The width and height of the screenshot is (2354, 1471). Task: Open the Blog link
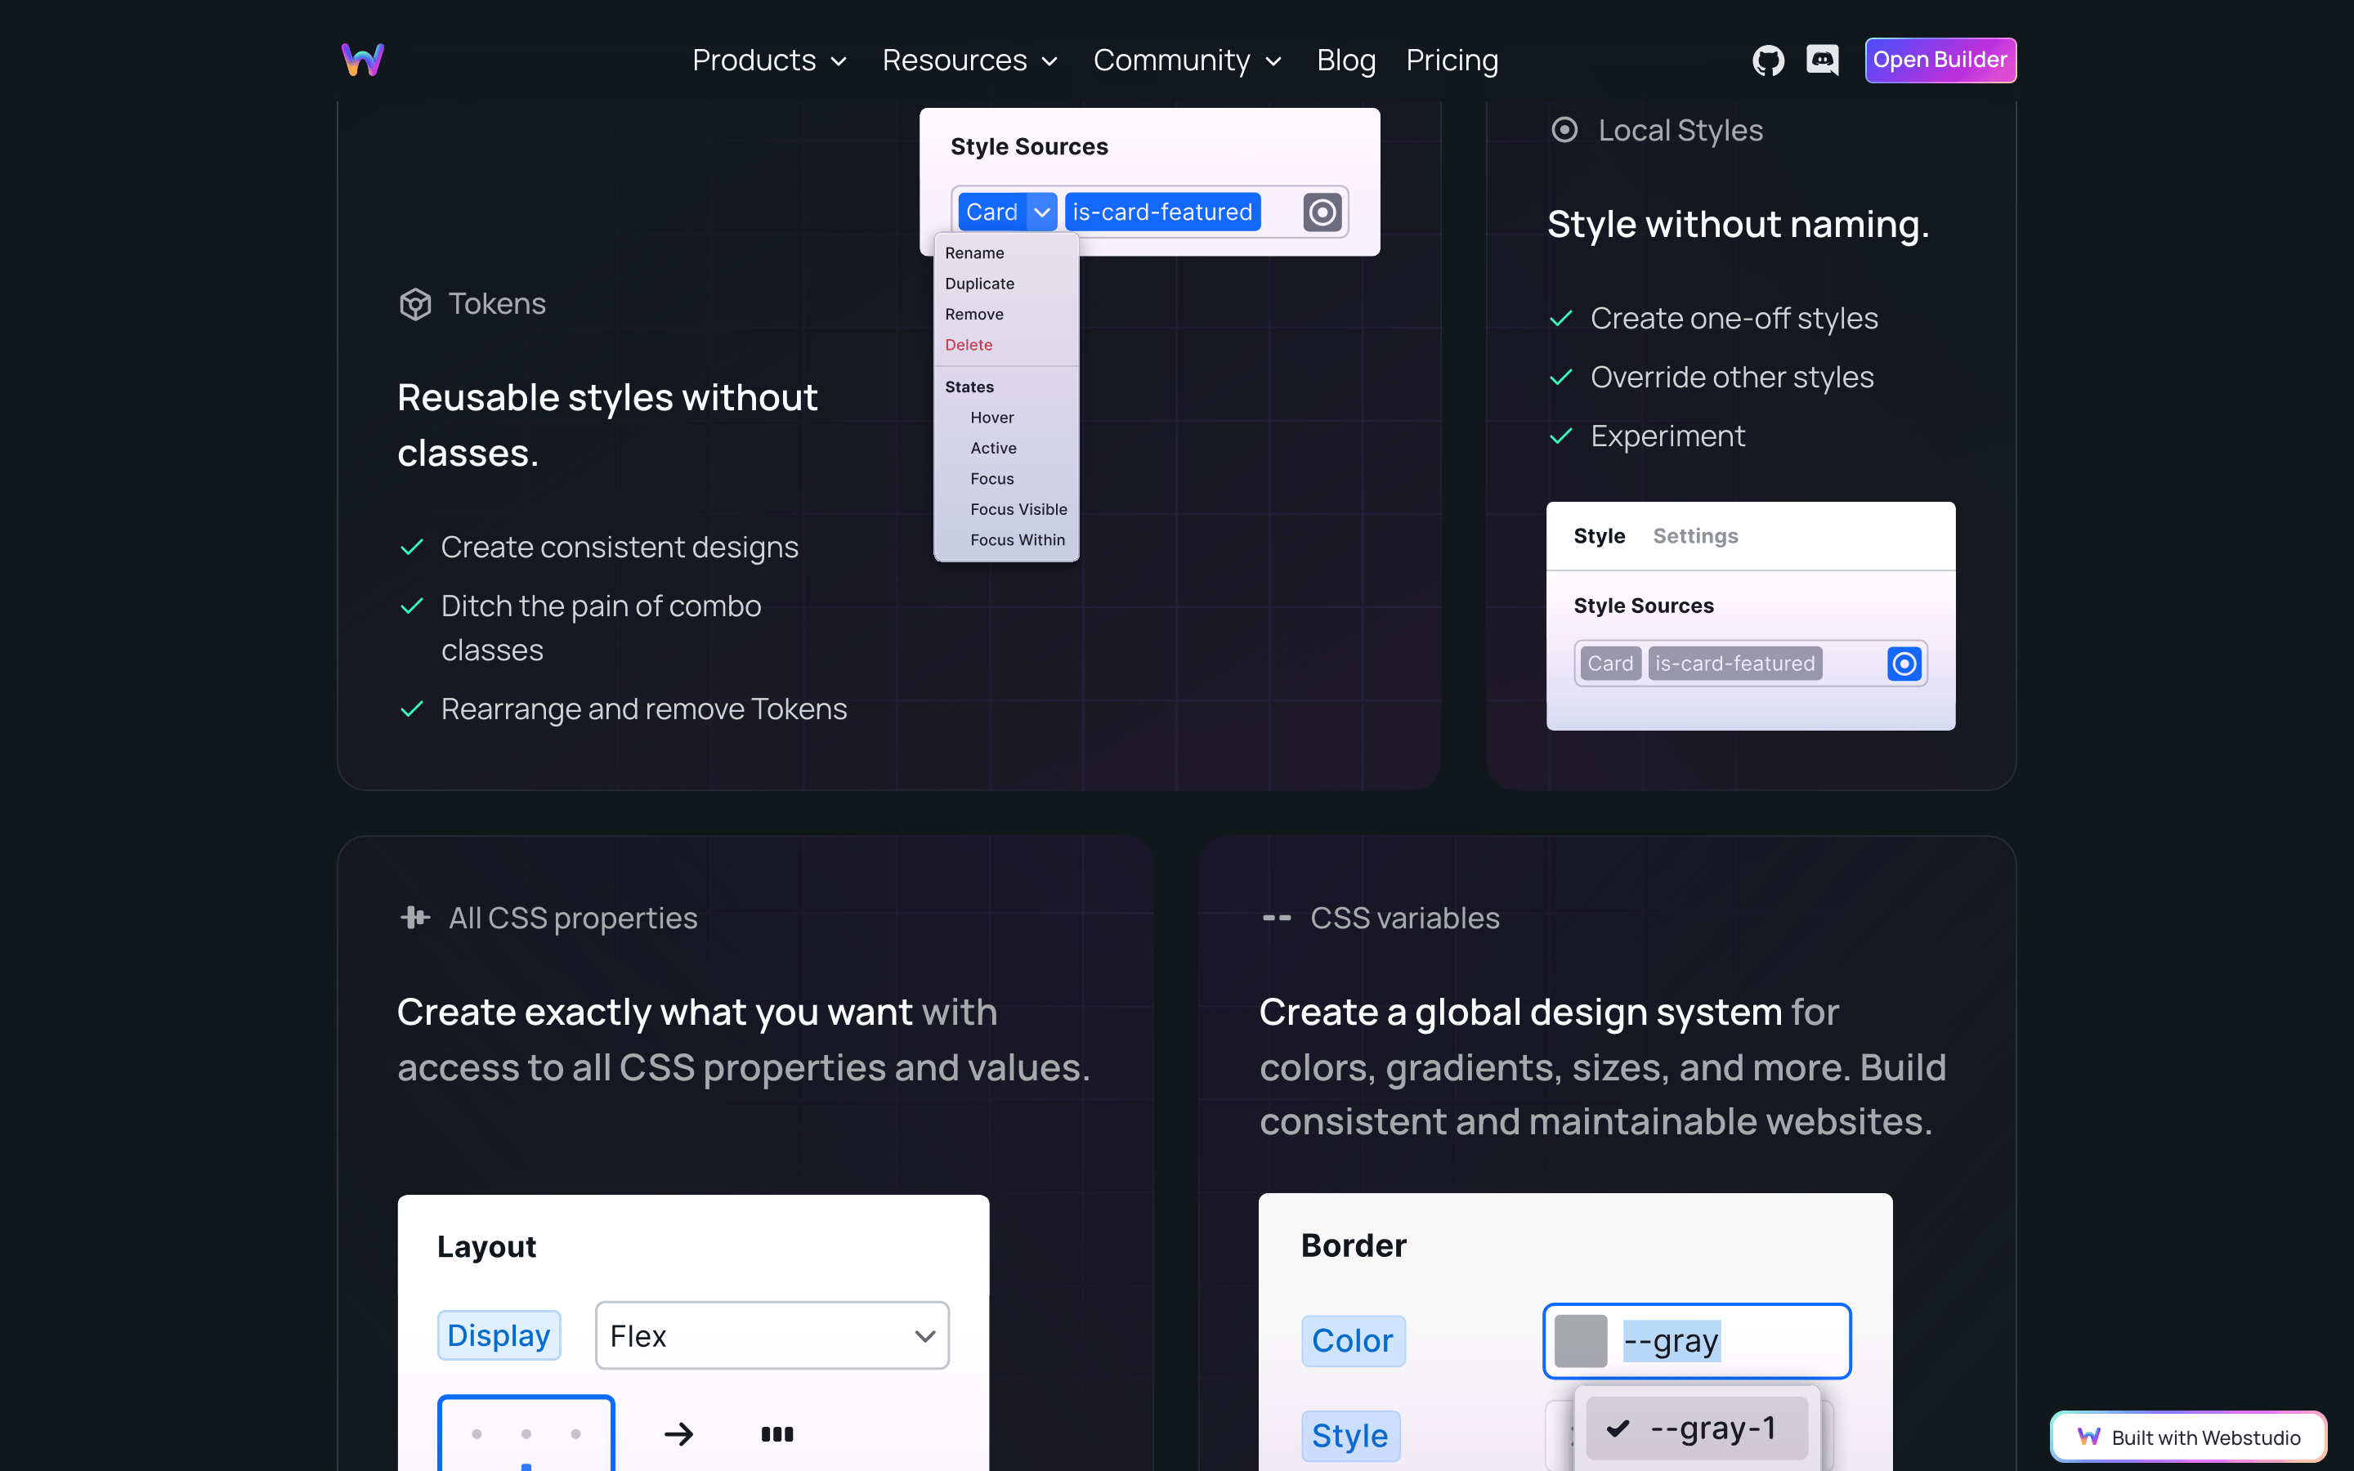point(1346,60)
